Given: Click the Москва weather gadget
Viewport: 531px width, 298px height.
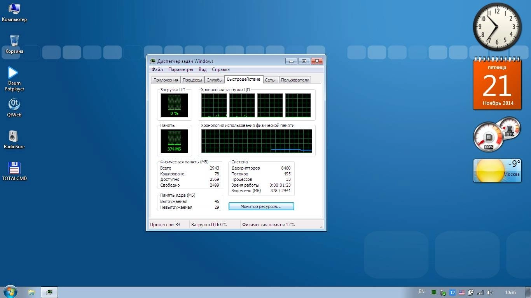Looking at the screenshot, I should pyautogui.click(x=497, y=171).
